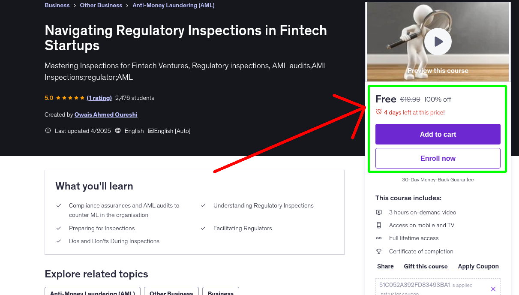Go to Other Business category
Image resolution: width=519 pixels, height=295 pixels.
point(101,6)
